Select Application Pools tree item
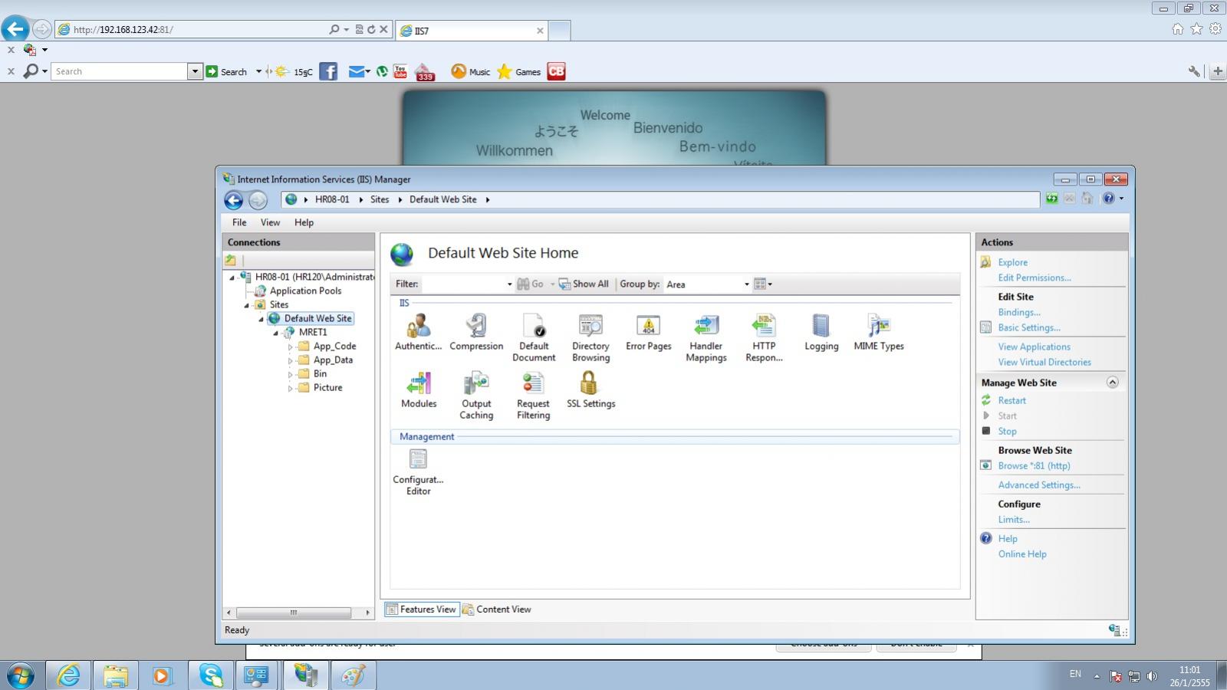1227x690 pixels. [305, 291]
